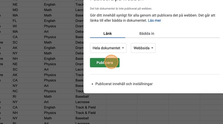
Task: Open the Hela dokumentet dropdown
Action: point(108,48)
